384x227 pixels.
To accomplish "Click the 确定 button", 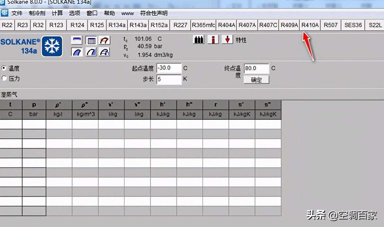I will [x=256, y=80].
